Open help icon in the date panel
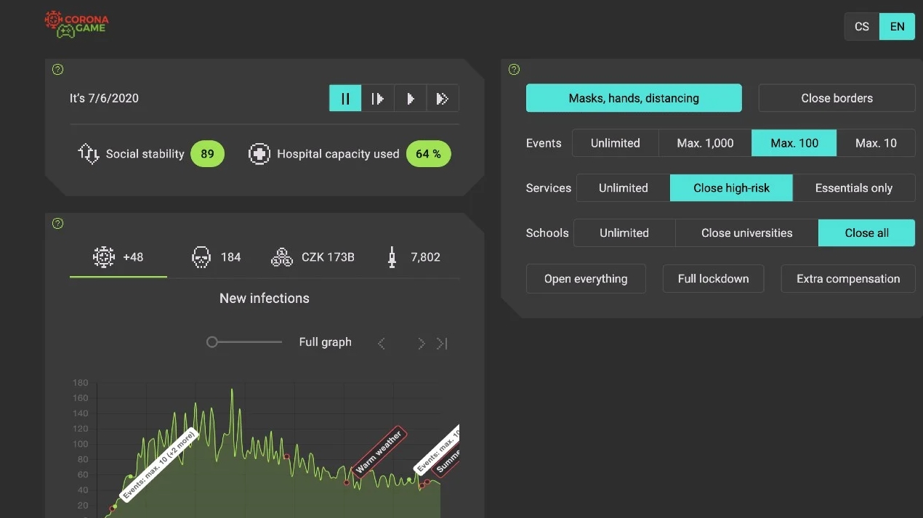 [x=58, y=70]
